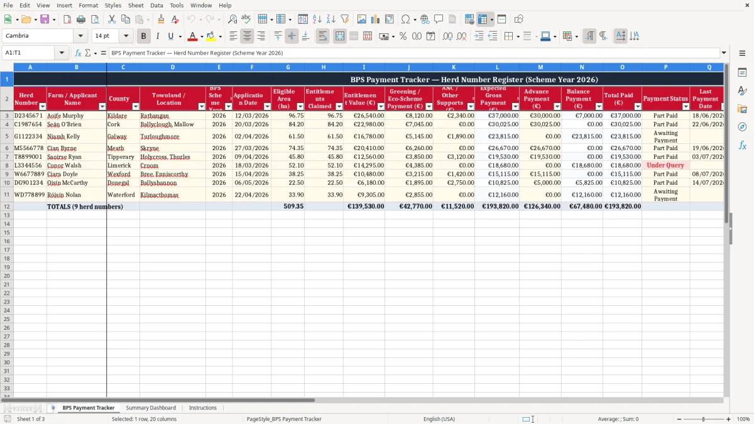Click the Insert Comment icon
Viewport: 754px width, 424px height.
[439, 19]
